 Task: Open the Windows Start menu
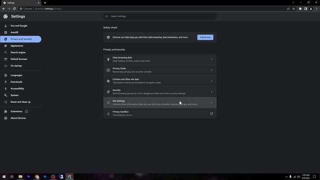4,176
